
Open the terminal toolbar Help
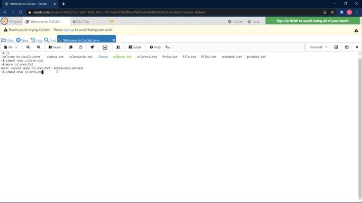[155, 47]
